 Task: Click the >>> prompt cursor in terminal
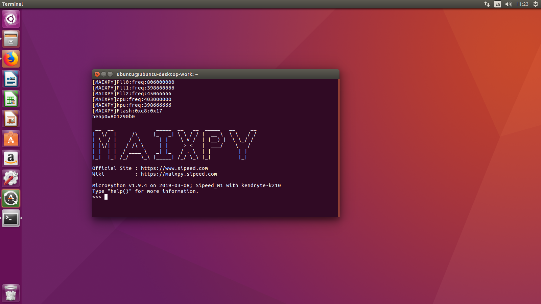click(x=106, y=197)
